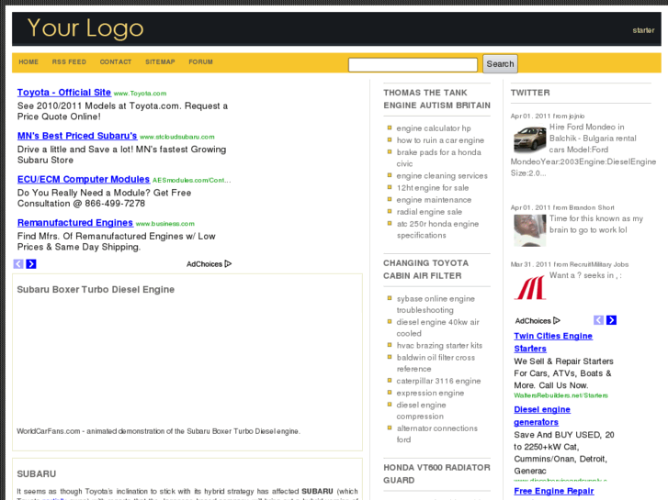Open baldwin oil filter cross reference link

(436, 363)
